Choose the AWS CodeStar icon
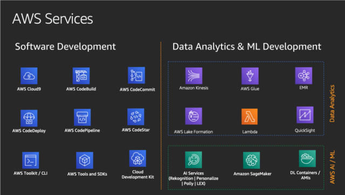Viewport: 345px width, 195px height. pos(136,117)
